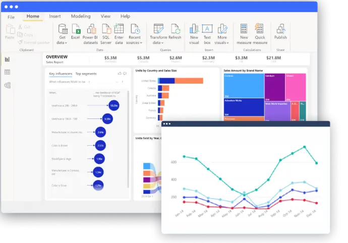This screenshot has width=348, height=243.
Task: Open the File menu
Action: pyautogui.click(x=11, y=17)
